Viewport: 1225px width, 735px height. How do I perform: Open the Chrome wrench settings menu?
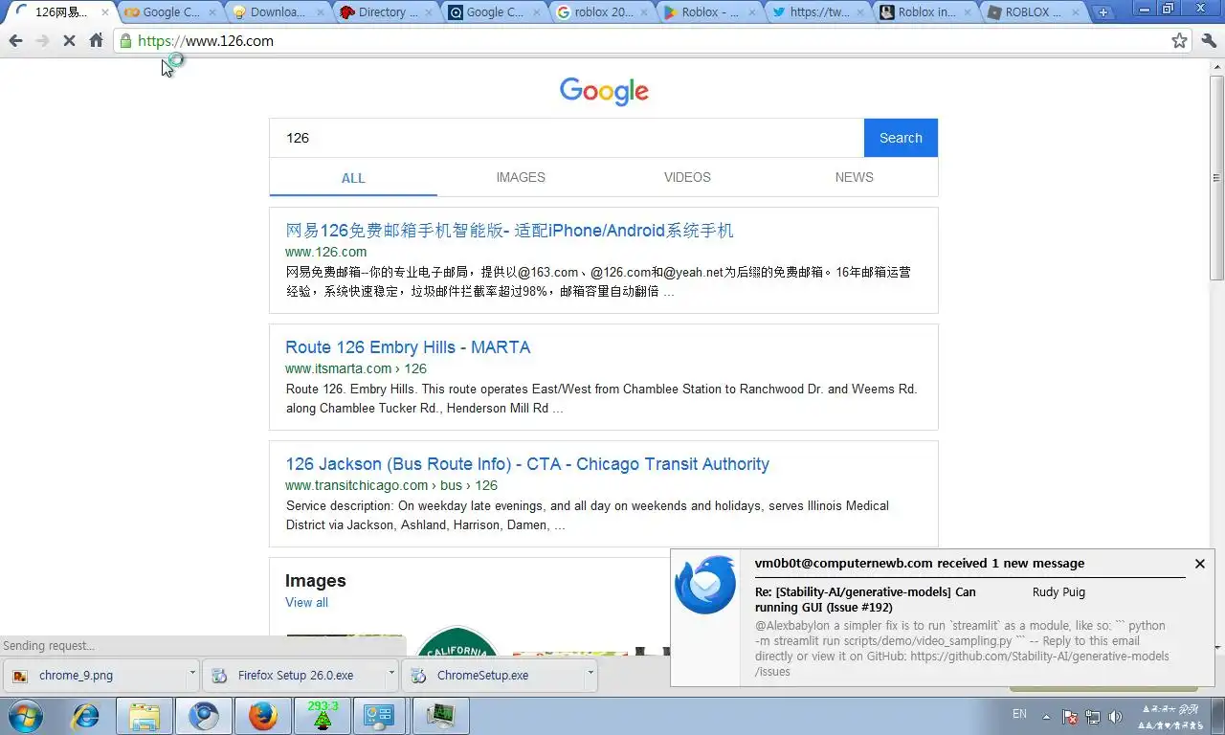coord(1209,41)
